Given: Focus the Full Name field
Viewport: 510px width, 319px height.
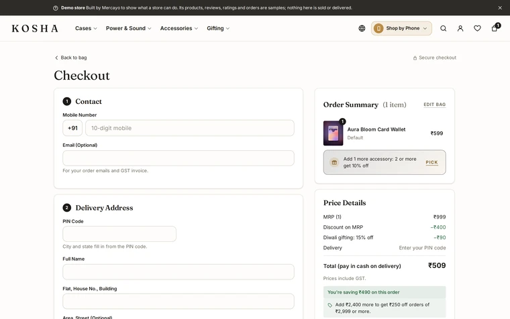Looking at the screenshot, I should click(178, 272).
